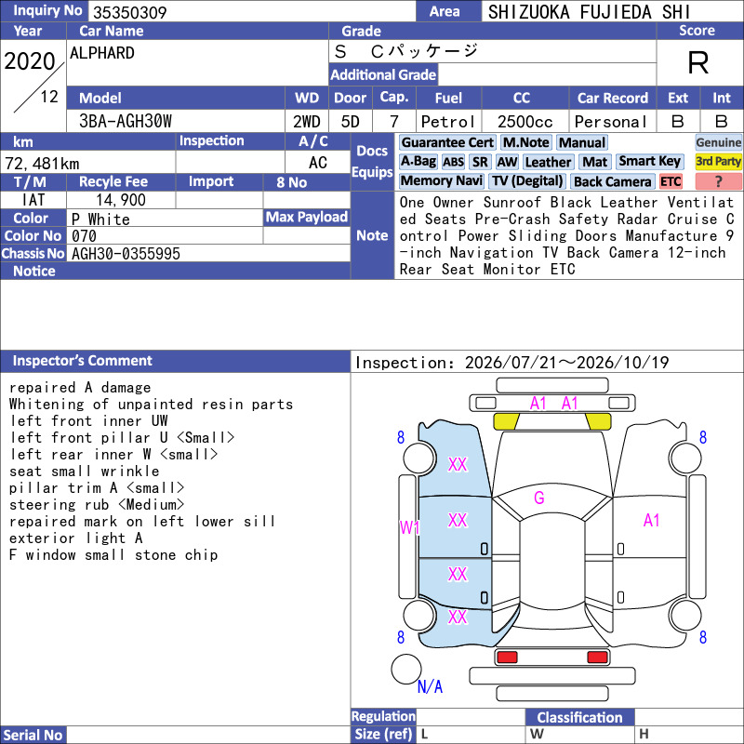Viewport: 744px width, 744px height.
Task: Open the Manual document tag
Action: click(582, 142)
